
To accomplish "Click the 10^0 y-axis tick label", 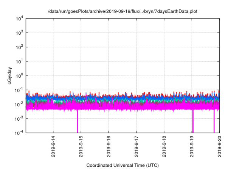I will tap(19, 76).
